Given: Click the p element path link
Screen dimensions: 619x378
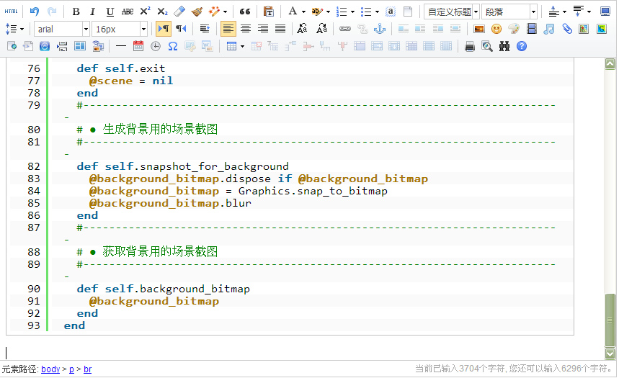Looking at the screenshot, I should click(71, 369).
